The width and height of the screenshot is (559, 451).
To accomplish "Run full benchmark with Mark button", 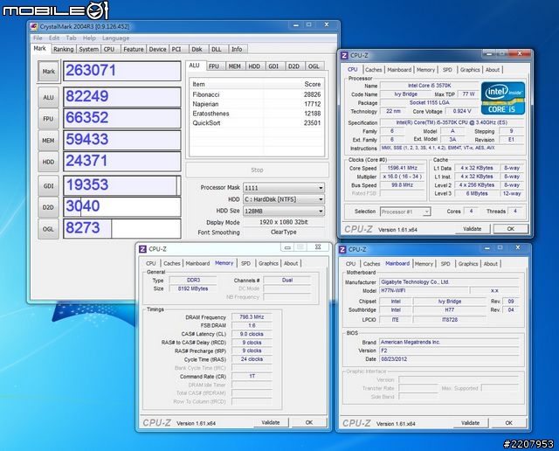I will point(49,72).
